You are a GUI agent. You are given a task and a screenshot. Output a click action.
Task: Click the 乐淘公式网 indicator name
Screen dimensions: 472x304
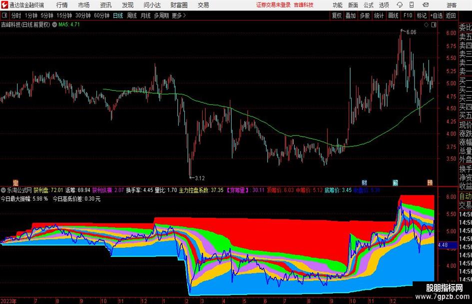19,190
